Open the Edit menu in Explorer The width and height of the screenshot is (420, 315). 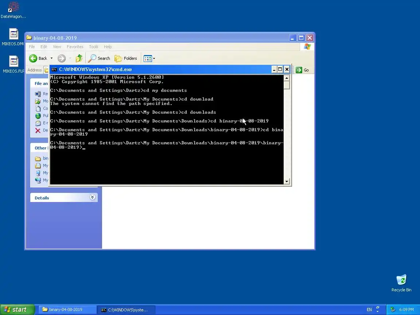coord(44,47)
